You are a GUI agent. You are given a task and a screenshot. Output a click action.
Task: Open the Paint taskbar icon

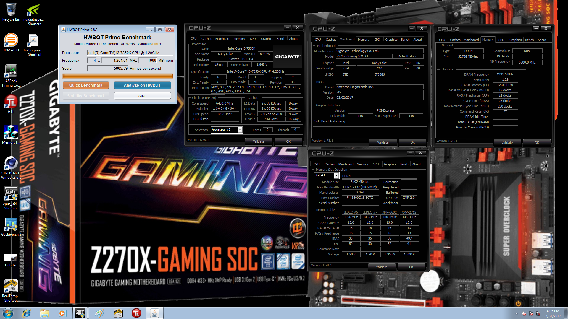coord(99,313)
